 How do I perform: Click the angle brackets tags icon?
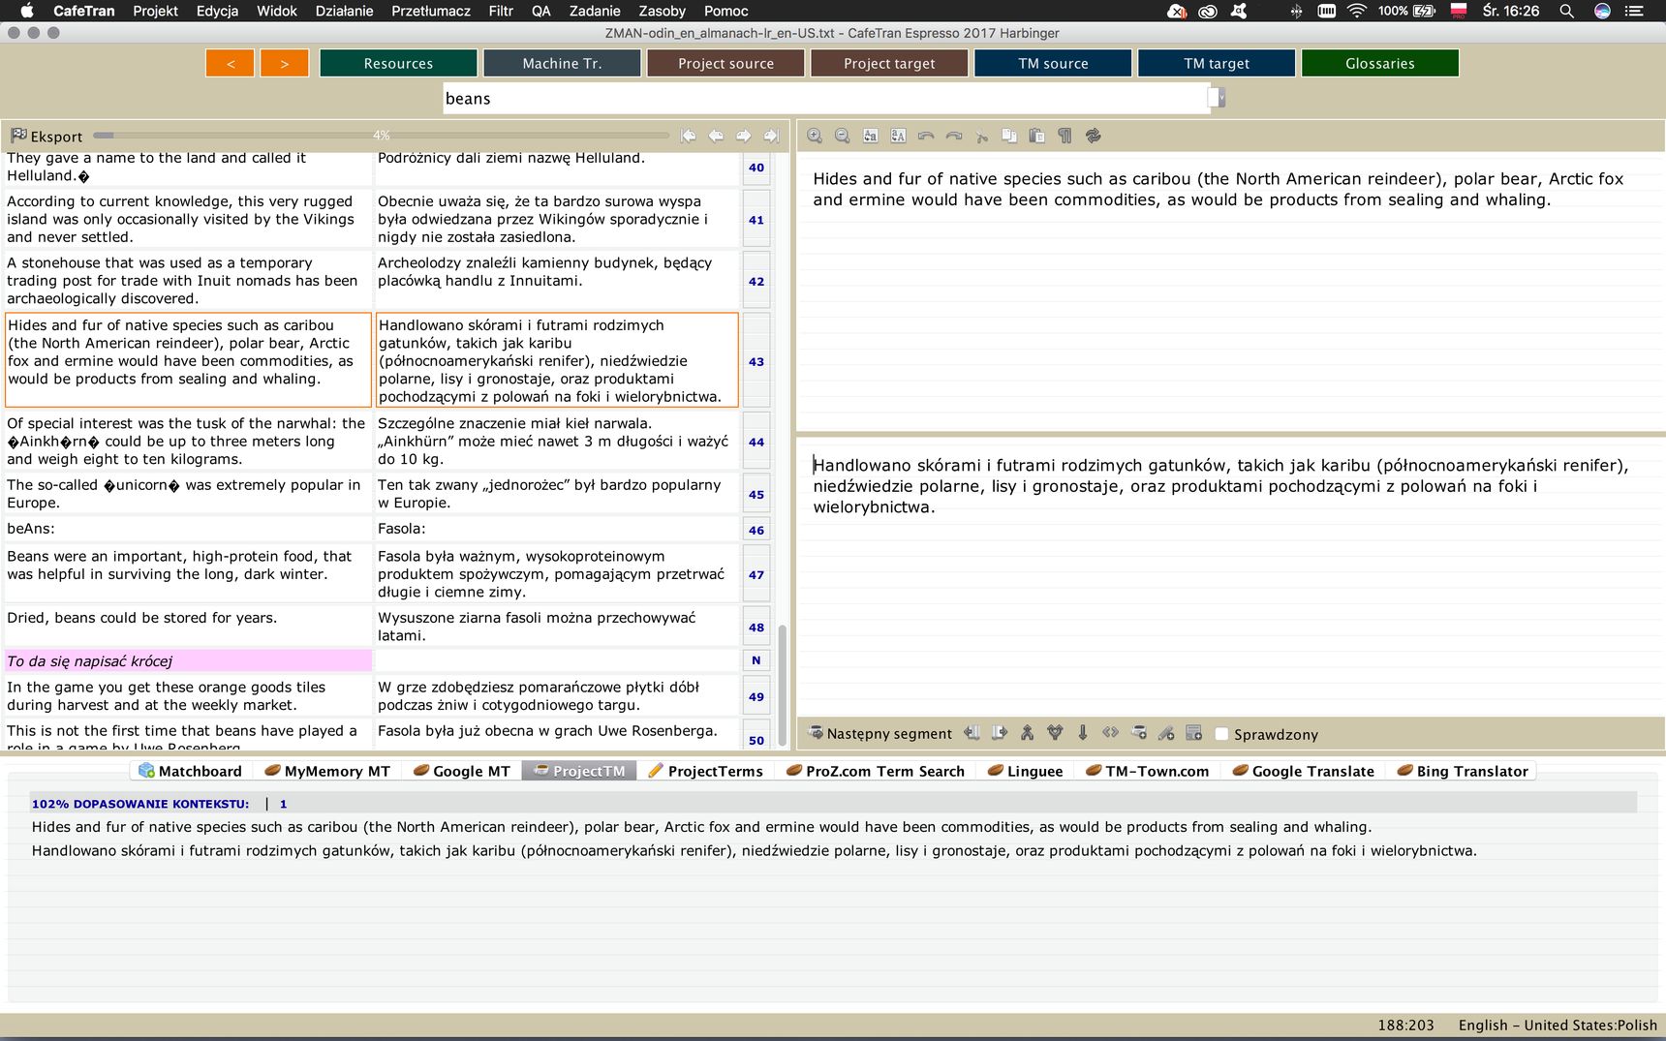(x=1110, y=733)
